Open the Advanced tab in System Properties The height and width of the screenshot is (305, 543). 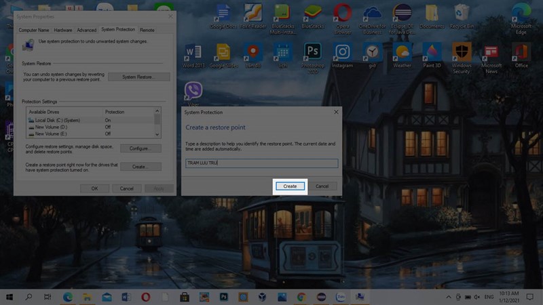[87, 30]
